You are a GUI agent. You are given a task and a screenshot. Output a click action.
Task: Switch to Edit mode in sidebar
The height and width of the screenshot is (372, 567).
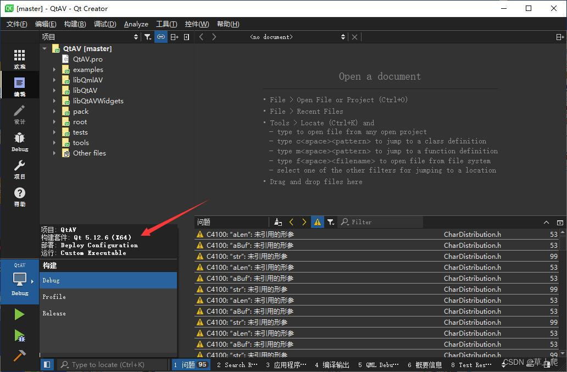coord(20,86)
